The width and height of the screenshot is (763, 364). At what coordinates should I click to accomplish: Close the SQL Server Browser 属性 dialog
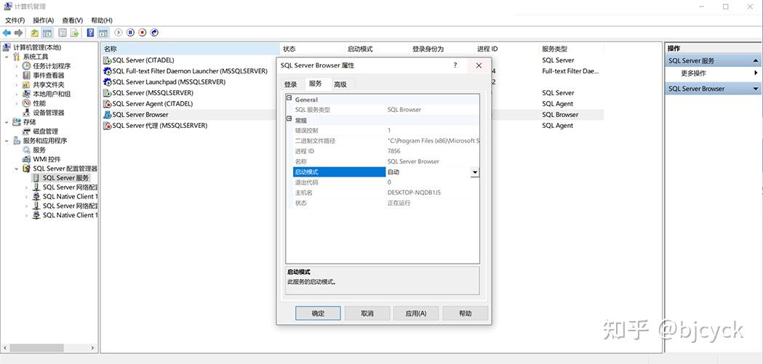coord(479,65)
